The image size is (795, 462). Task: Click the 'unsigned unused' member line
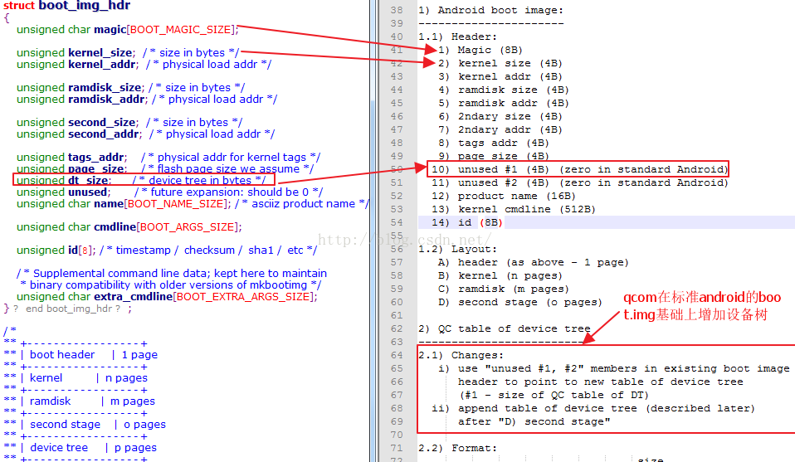pyautogui.click(x=169, y=192)
